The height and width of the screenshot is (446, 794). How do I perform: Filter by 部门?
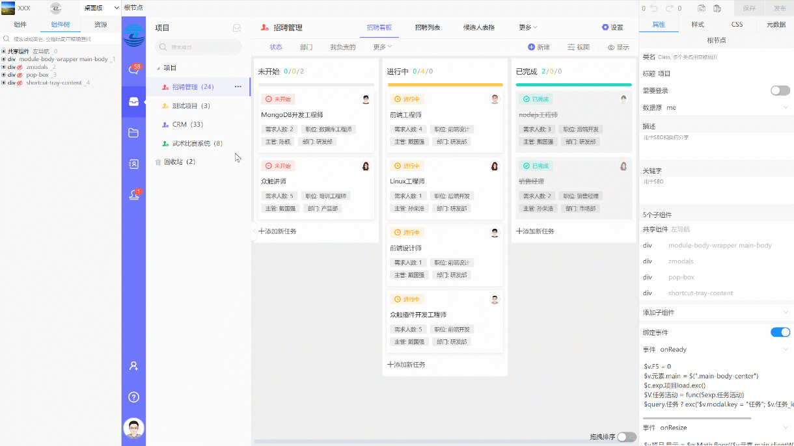[x=307, y=47]
